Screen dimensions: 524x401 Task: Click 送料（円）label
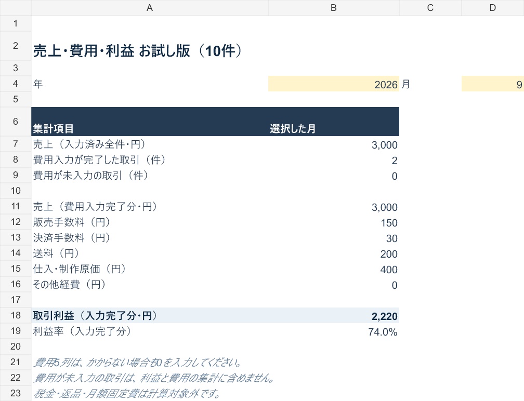pyautogui.click(x=56, y=253)
